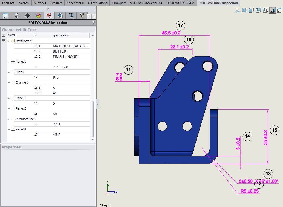Switch to the Features tab

[x=8, y=3]
